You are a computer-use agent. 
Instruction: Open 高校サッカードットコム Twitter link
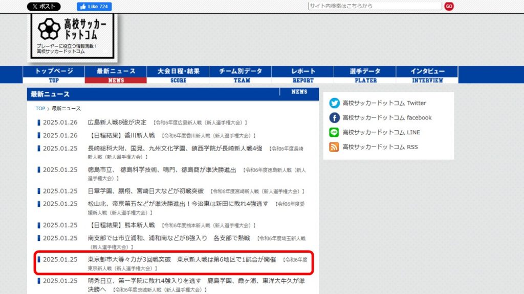point(384,103)
